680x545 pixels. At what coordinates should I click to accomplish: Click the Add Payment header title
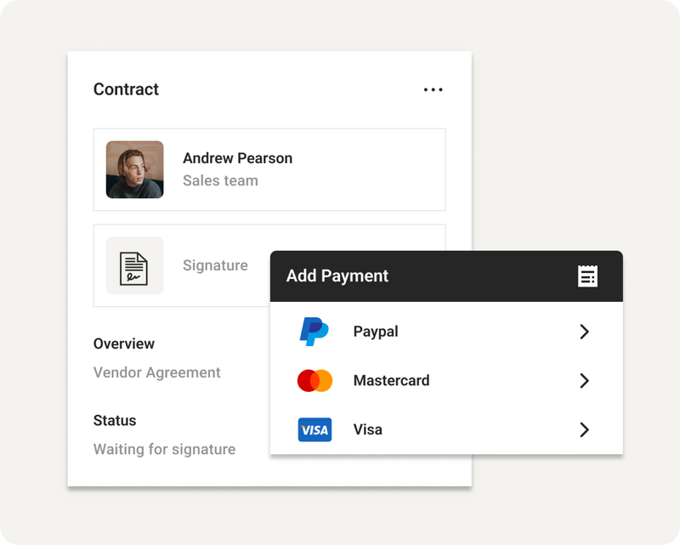(x=337, y=276)
